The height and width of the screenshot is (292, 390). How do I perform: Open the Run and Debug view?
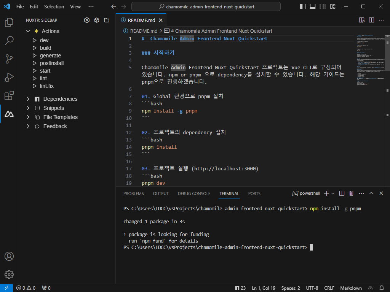coord(9,77)
